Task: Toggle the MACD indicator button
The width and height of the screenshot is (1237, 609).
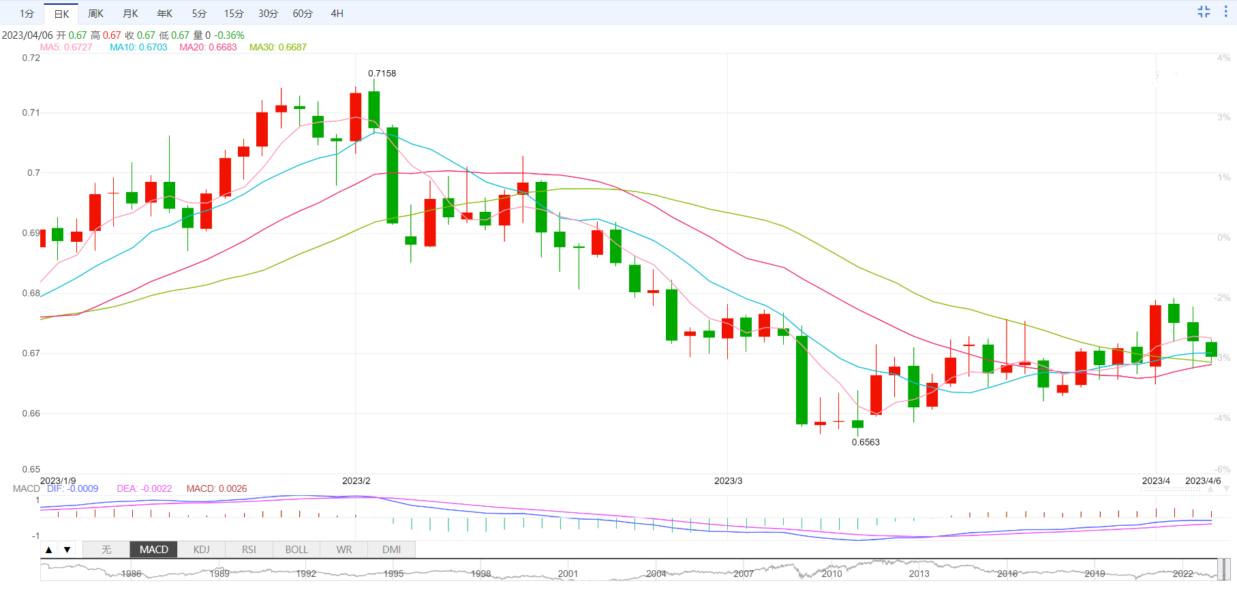Action: pyautogui.click(x=154, y=550)
